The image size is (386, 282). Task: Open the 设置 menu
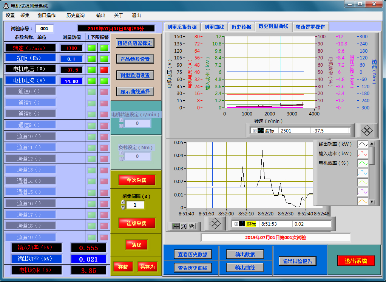pyautogui.click(x=10, y=16)
